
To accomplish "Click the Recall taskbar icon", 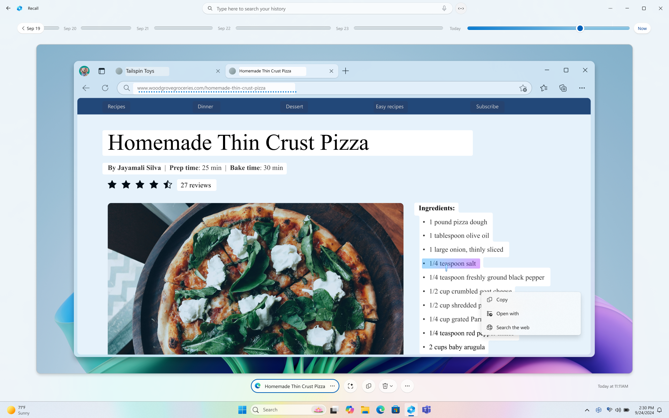I will click(411, 410).
